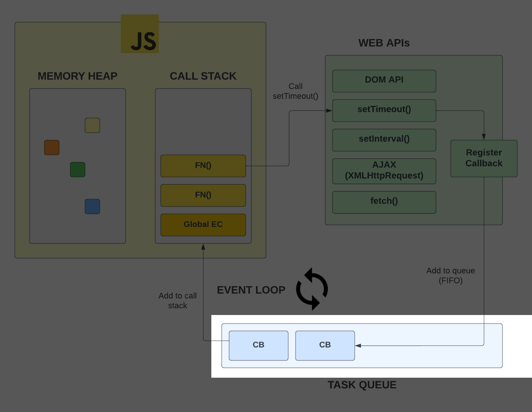Select the top FN() frame on Call Stack
This screenshot has width=532, height=412.
coord(203,166)
